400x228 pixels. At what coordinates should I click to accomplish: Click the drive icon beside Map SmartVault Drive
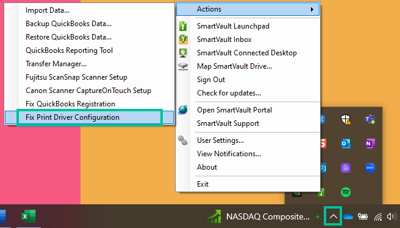[x=183, y=66]
